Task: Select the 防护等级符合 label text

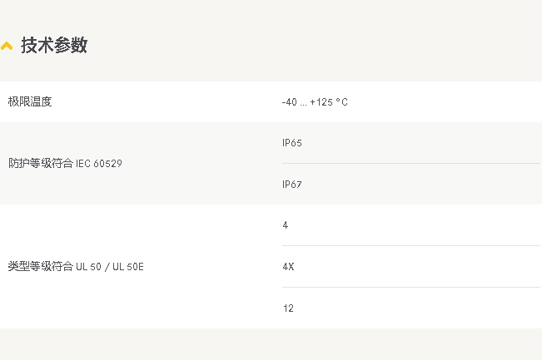Action: pyautogui.click(x=41, y=163)
